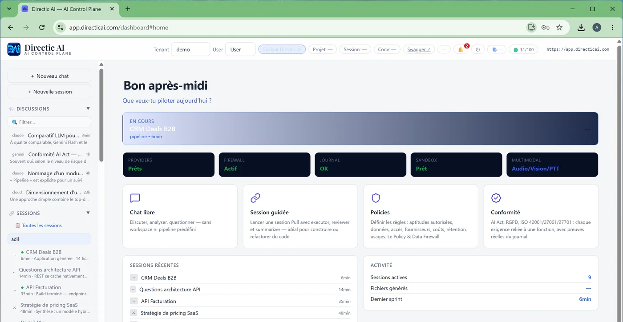This screenshot has width=623, height=322.
Task: Click the Cockpit Directic AI pill
Action: click(x=282, y=49)
